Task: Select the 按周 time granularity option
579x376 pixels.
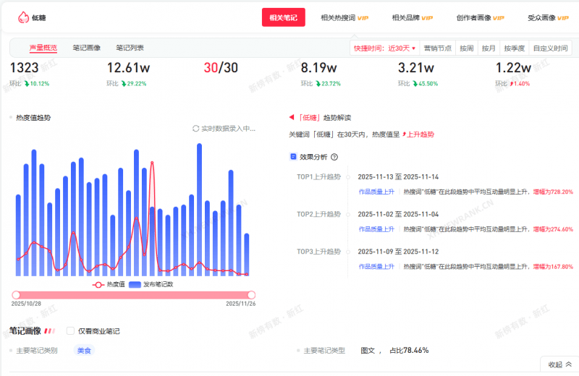Action: pyautogui.click(x=467, y=48)
